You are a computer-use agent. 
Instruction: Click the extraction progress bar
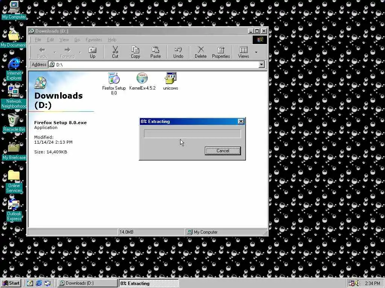(192, 133)
